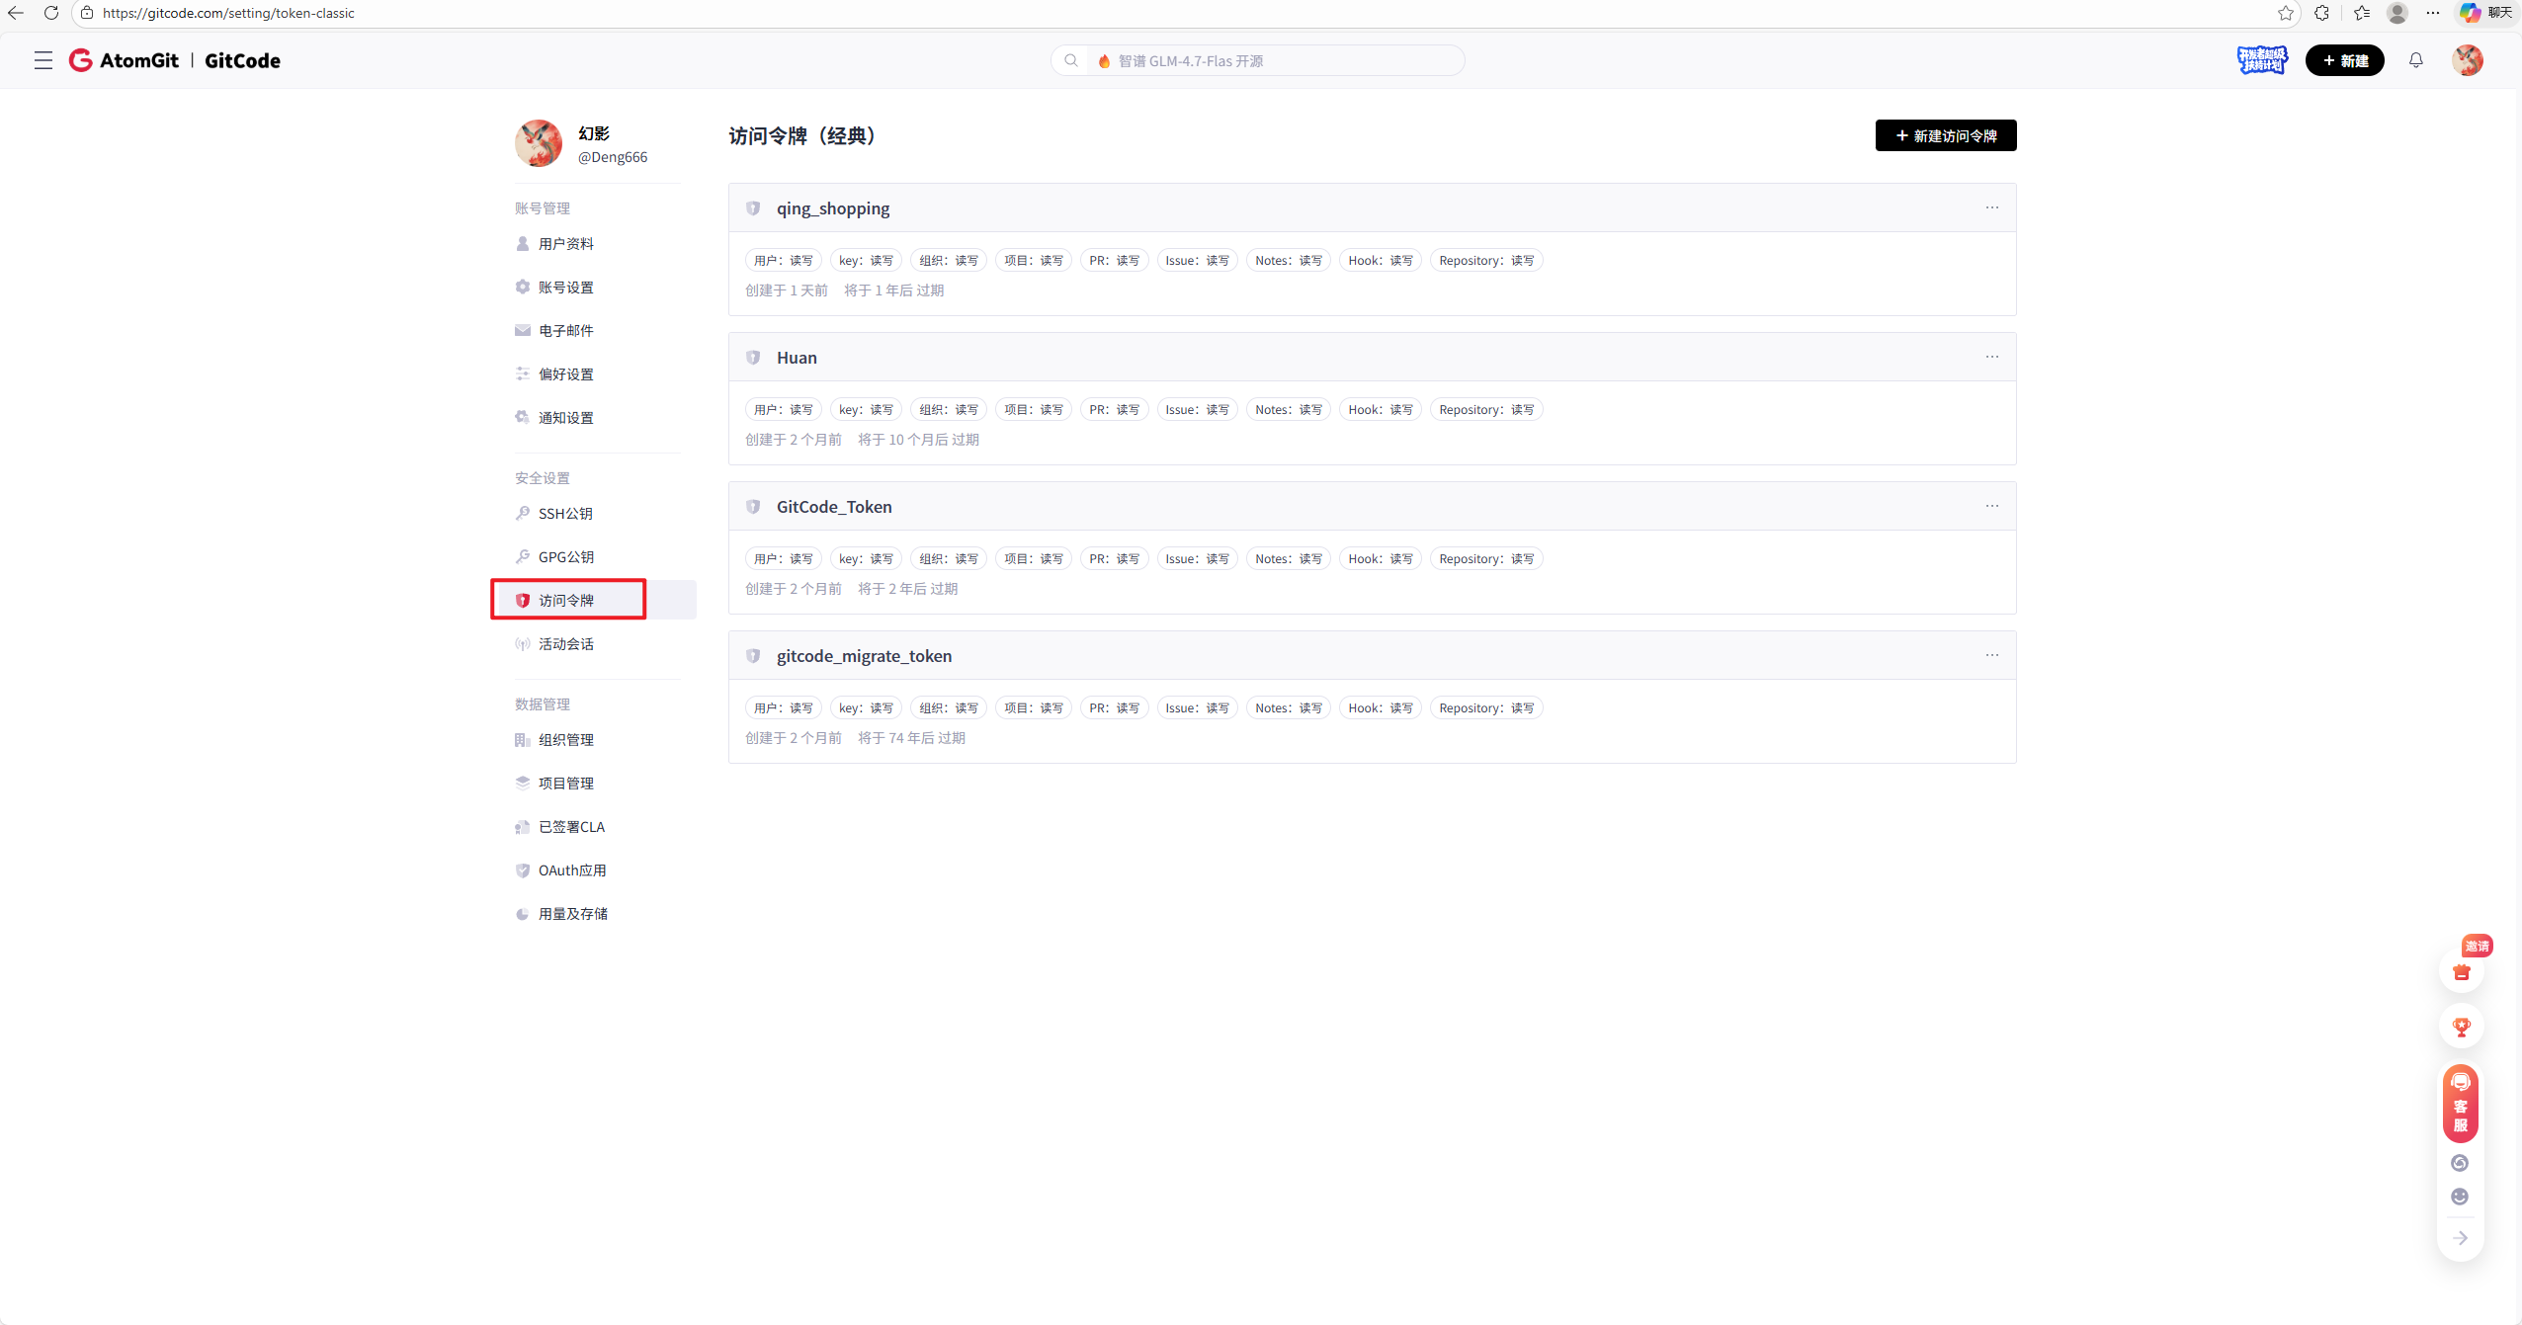Open the options menu on GitCode_Token
The height and width of the screenshot is (1325, 2522).
(x=1992, y=505)
